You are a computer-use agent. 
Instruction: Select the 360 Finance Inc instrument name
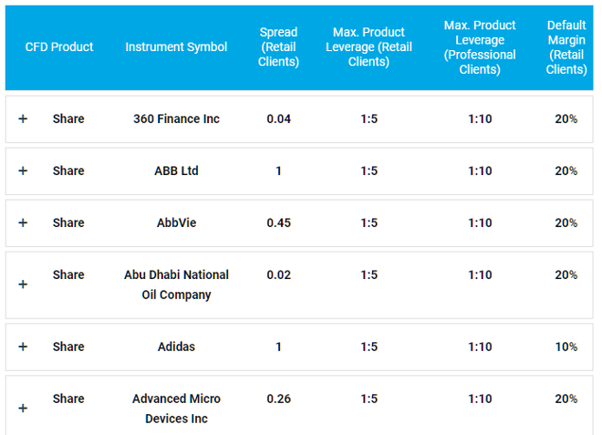point(176,119)
